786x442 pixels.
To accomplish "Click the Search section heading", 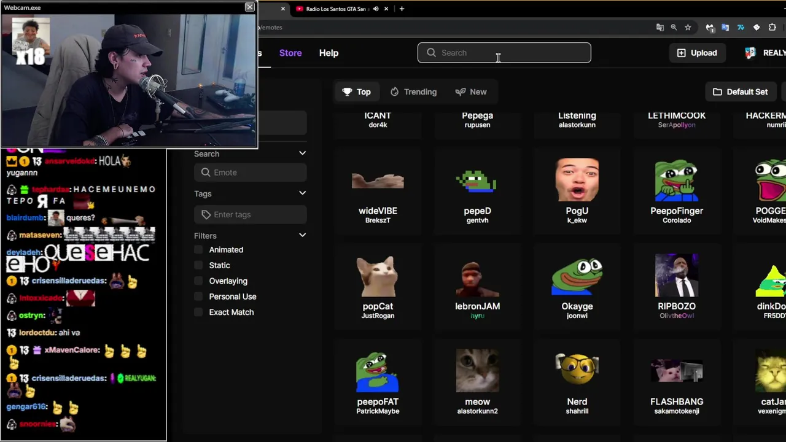I will (x=206, y=153).
